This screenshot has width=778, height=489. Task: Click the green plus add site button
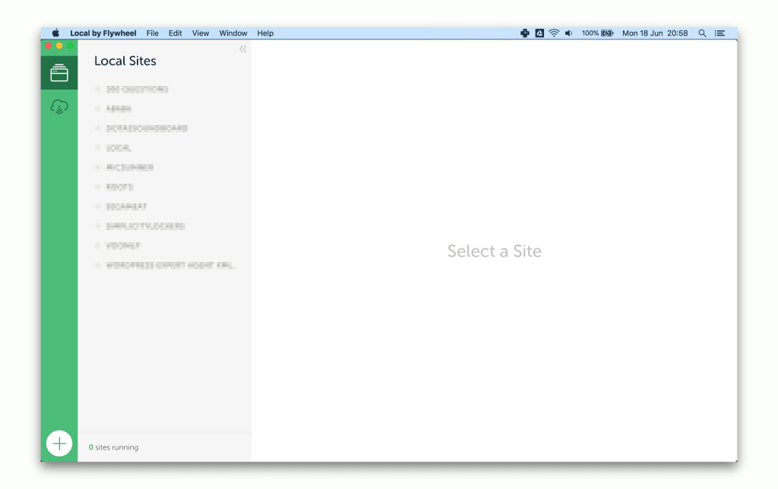point(59,443)
